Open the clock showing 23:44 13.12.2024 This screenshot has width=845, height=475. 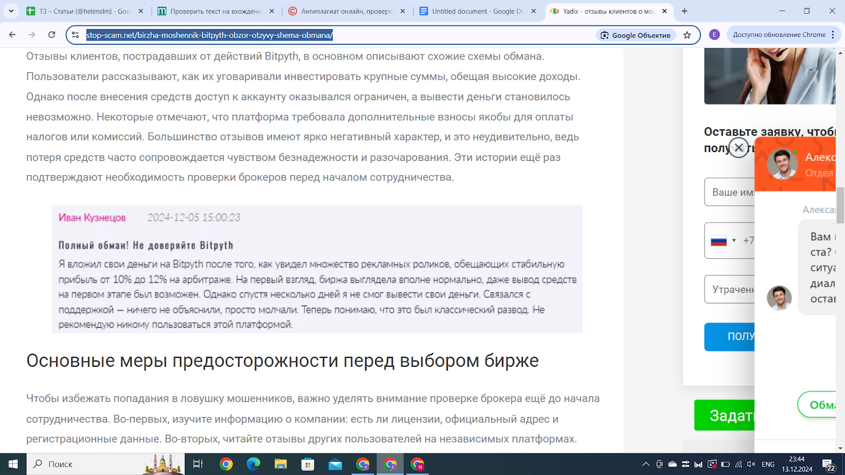pos(797,464)
